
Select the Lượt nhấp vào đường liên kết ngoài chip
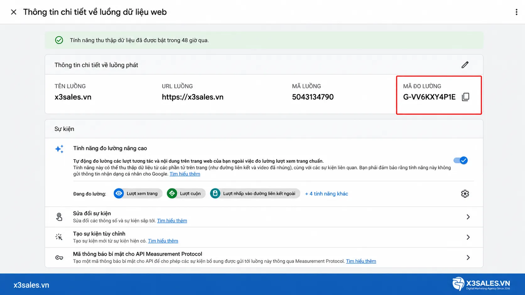coord(255,193)
